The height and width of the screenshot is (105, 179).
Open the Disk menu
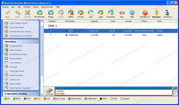(x=19, y=7)
